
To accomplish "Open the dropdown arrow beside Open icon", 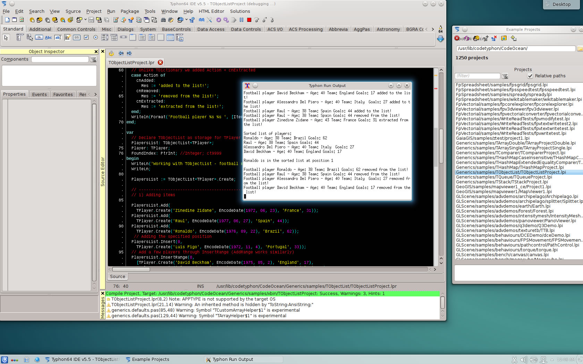I will click(x=85, y=20).
